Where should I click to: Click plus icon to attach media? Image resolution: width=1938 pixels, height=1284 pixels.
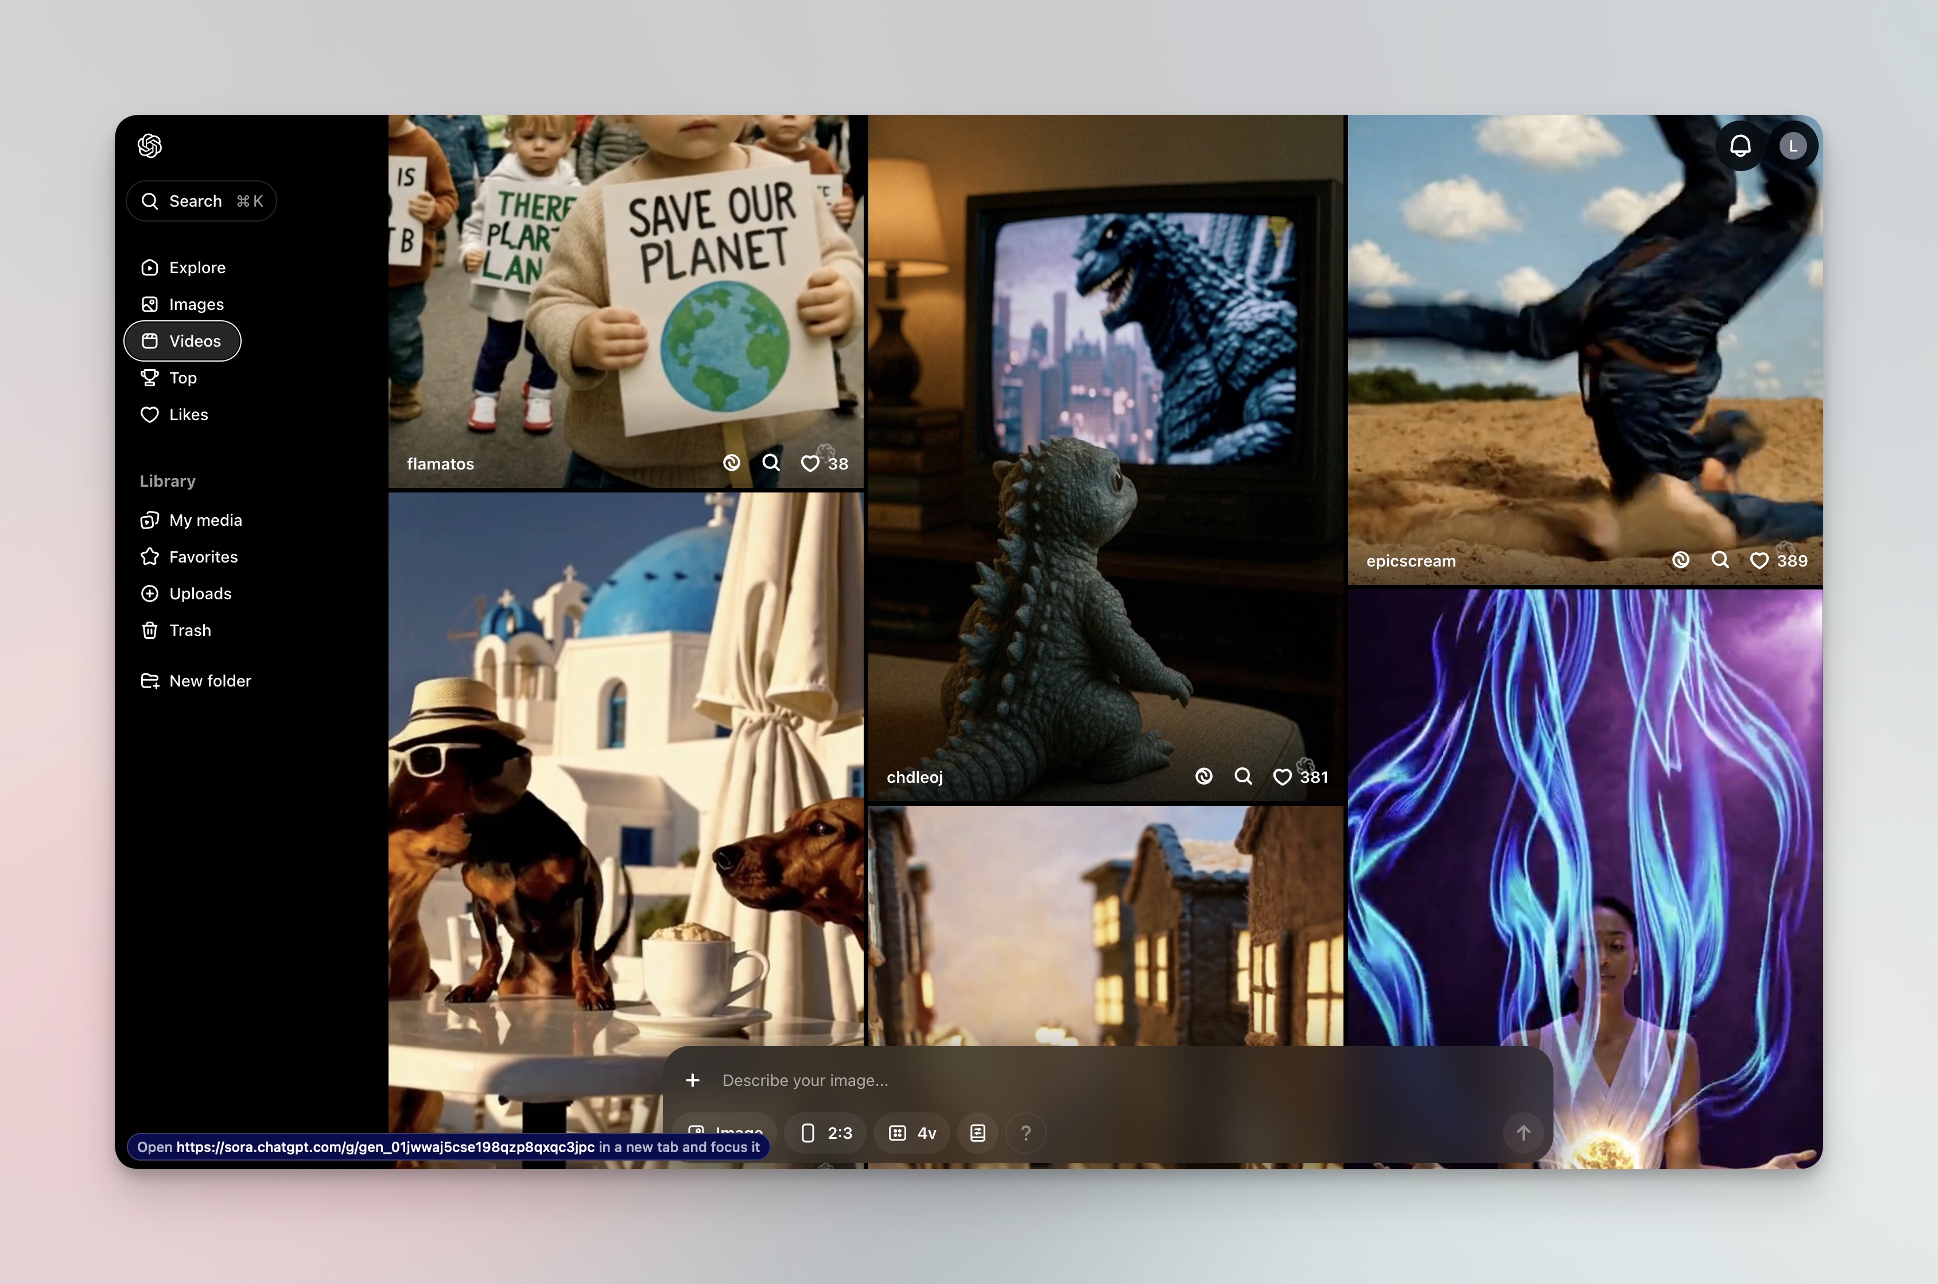pyautogui.click(x=693, y=1080)
